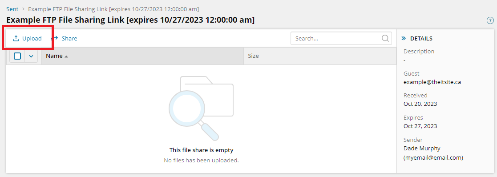
Task: Click the Upload arrow icon
Action: pyautogui.click(x=16, y=38)
